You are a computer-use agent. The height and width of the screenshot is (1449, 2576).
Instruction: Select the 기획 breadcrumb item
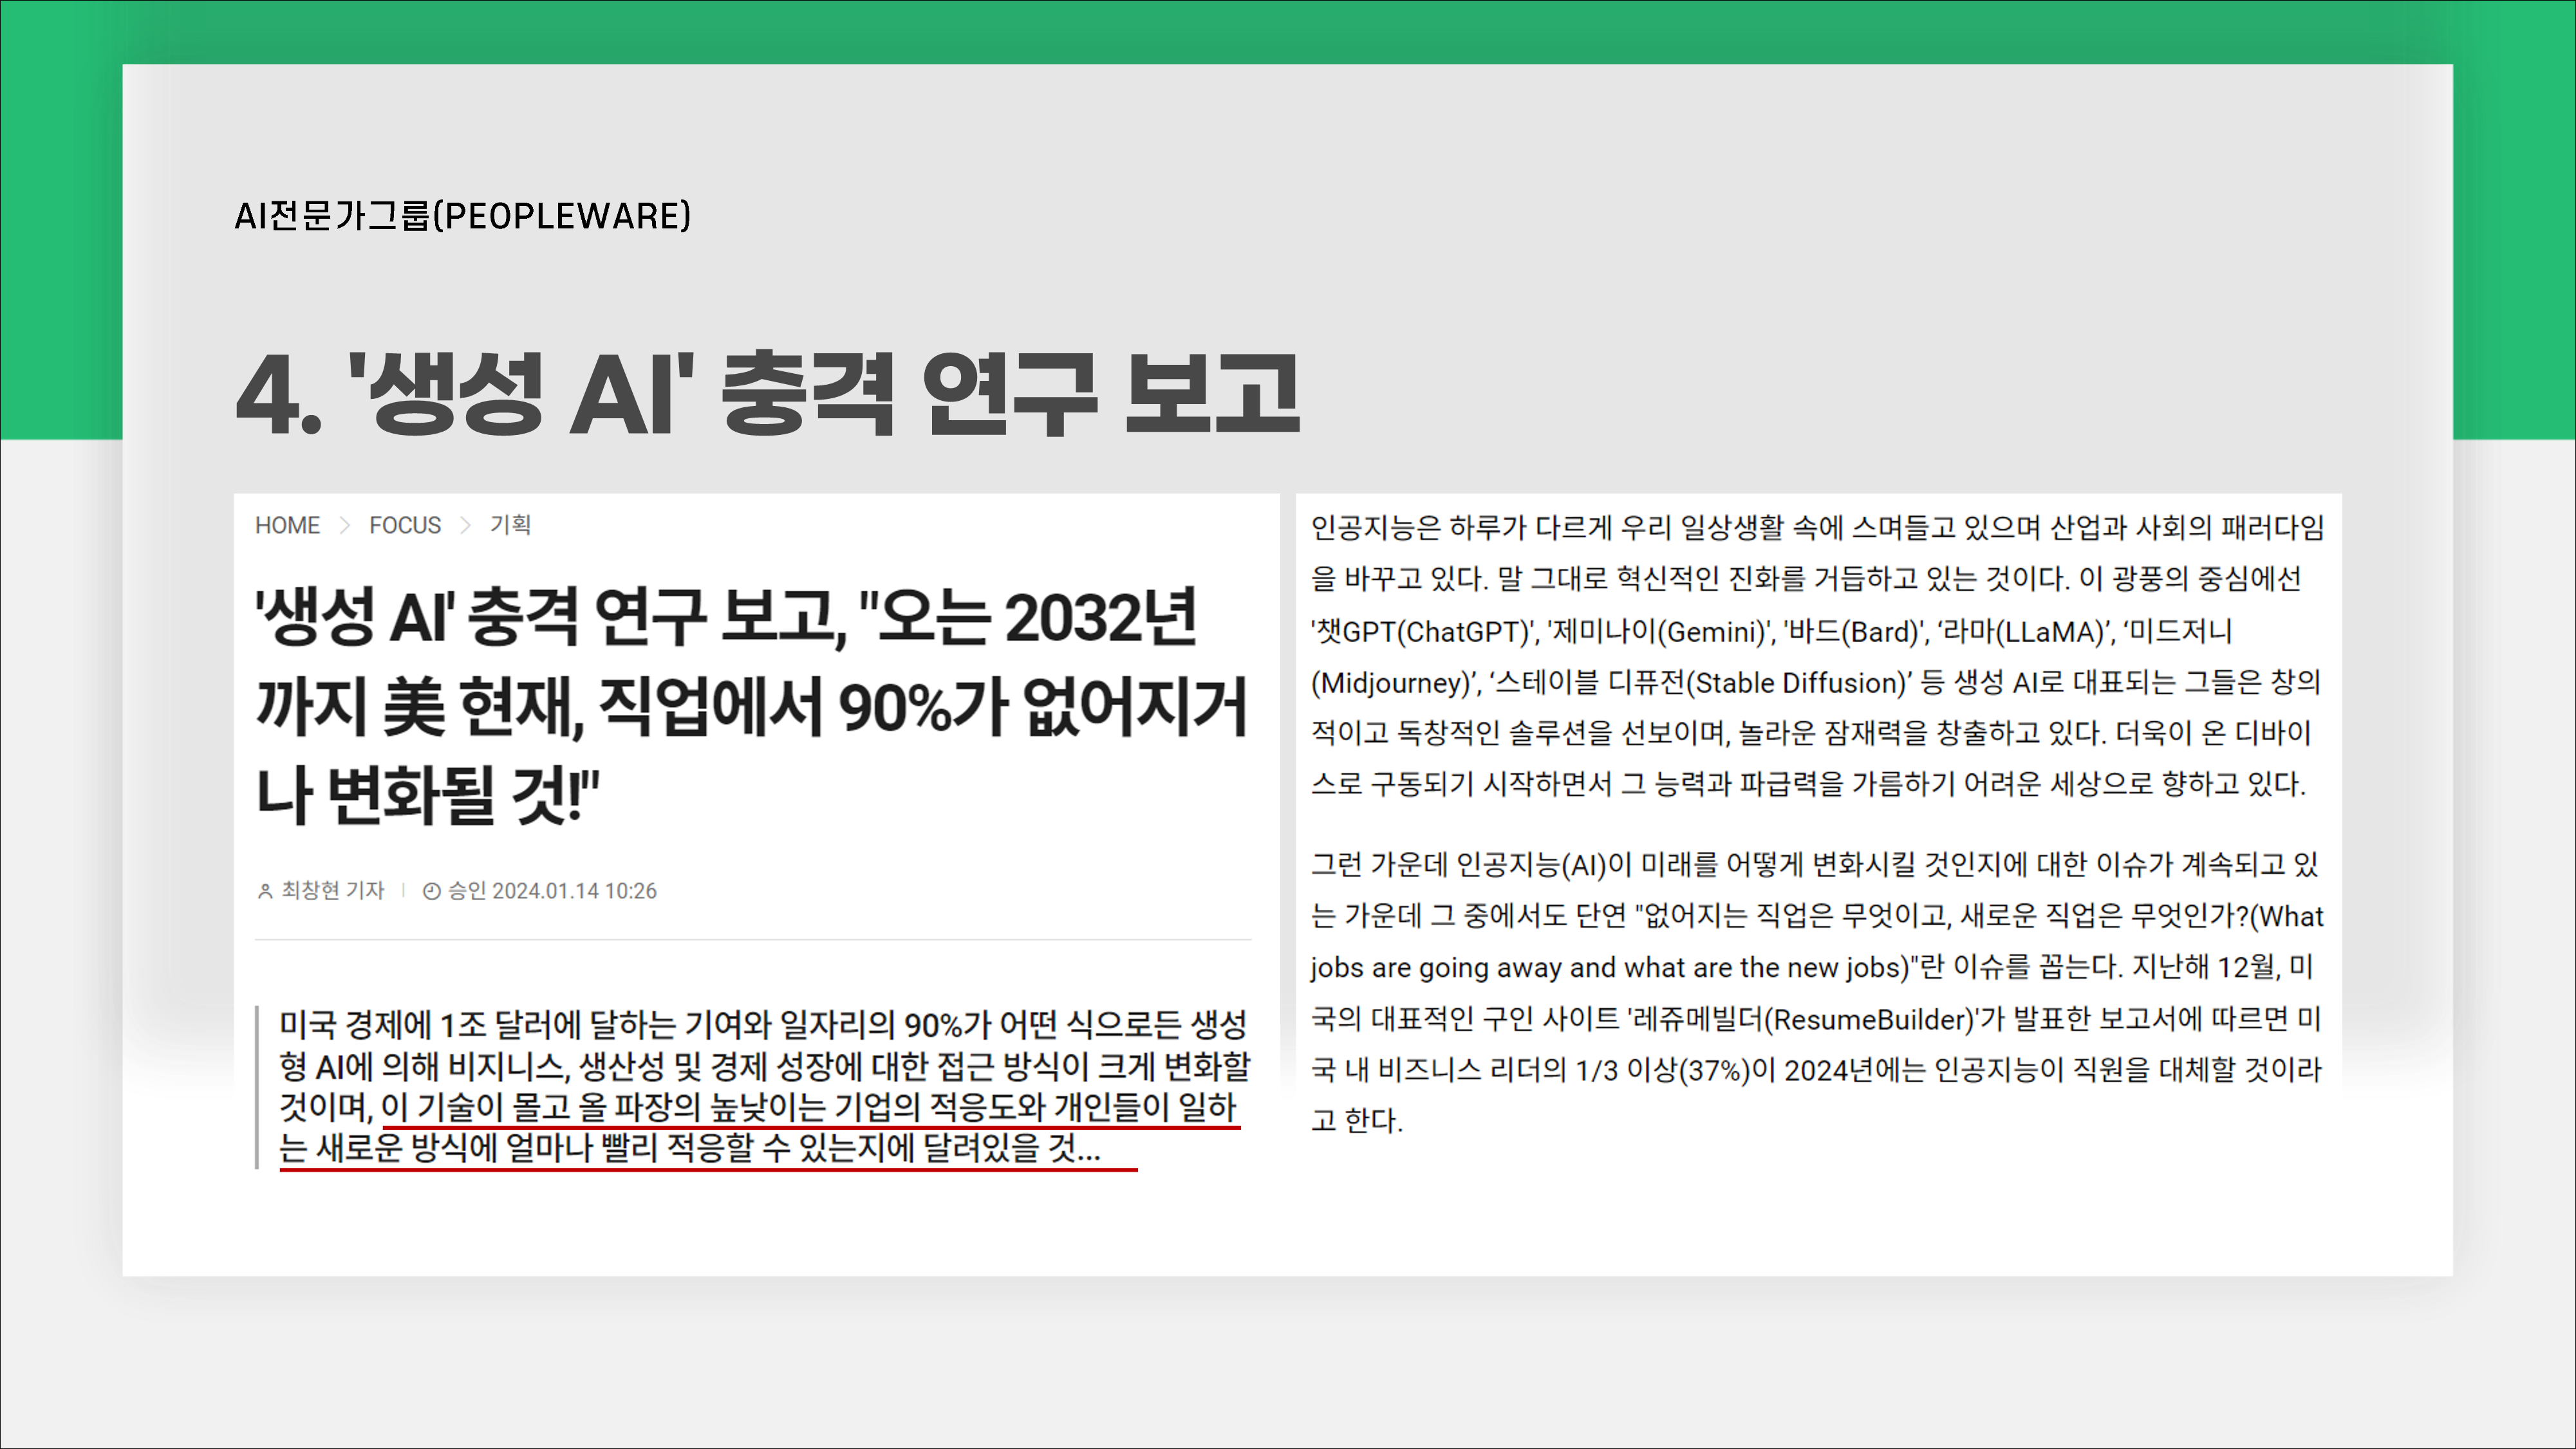(510, 524)
